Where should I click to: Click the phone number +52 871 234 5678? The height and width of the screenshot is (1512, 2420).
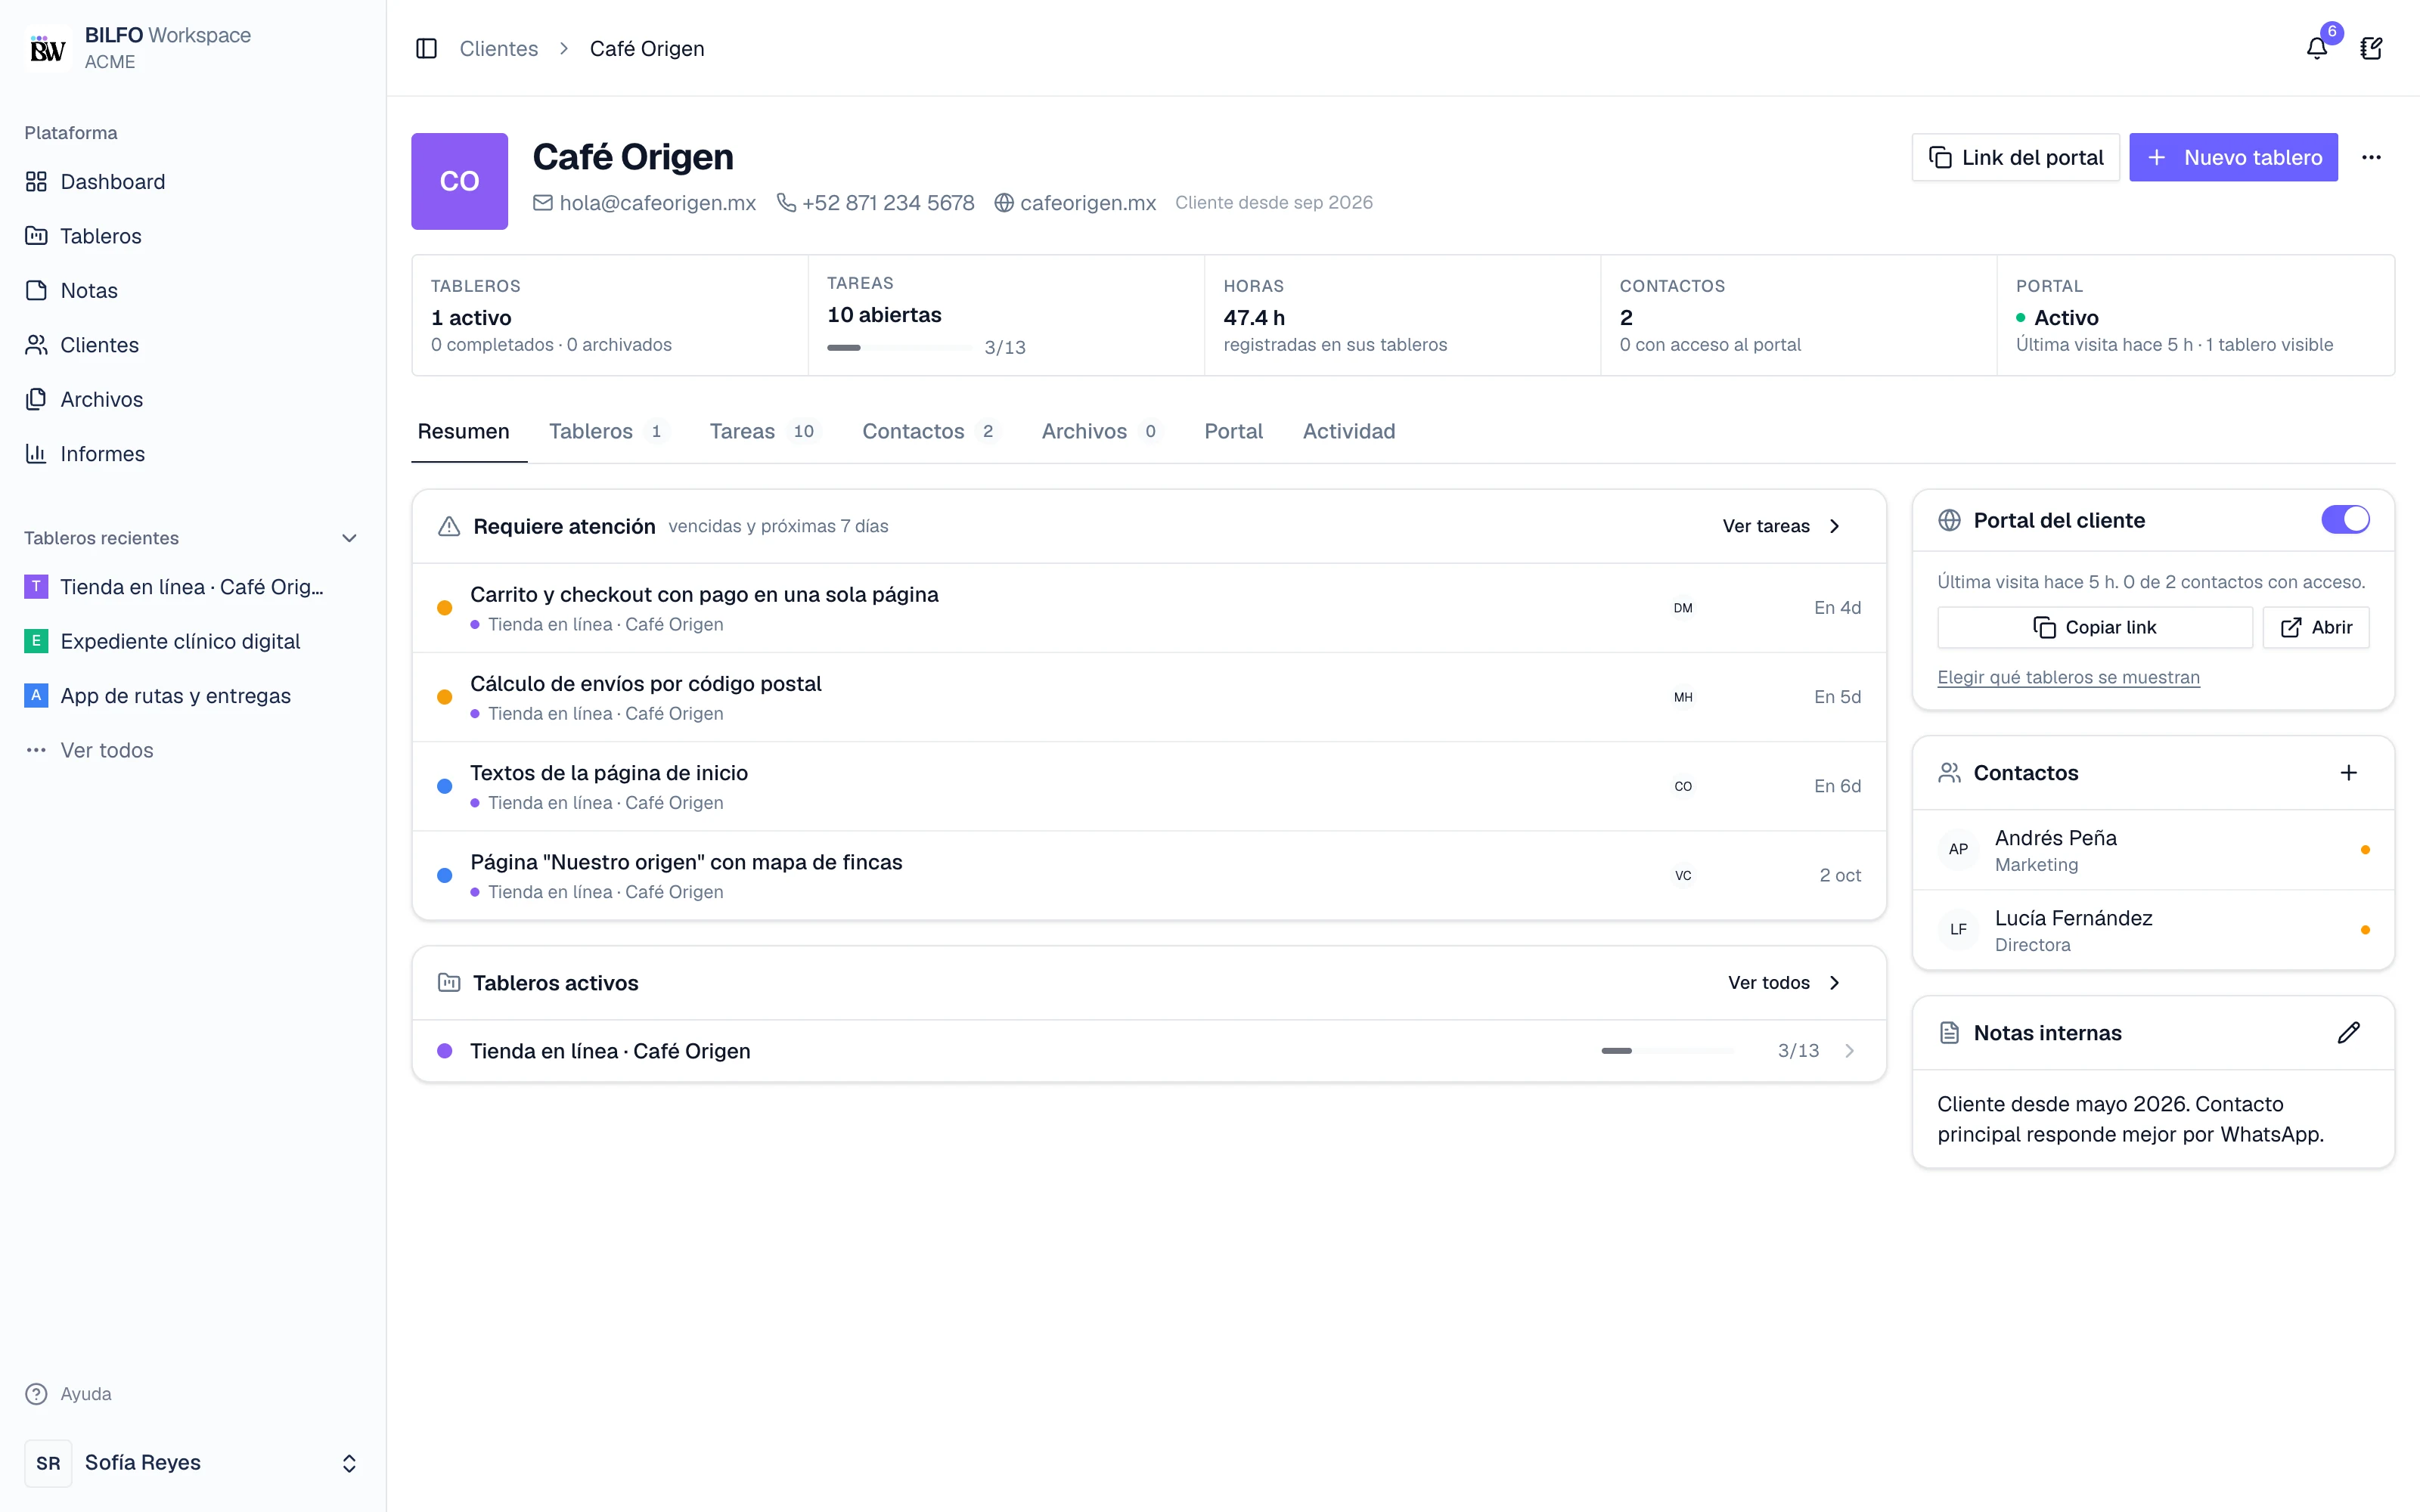pyautogui.click(x=875, y=203)
